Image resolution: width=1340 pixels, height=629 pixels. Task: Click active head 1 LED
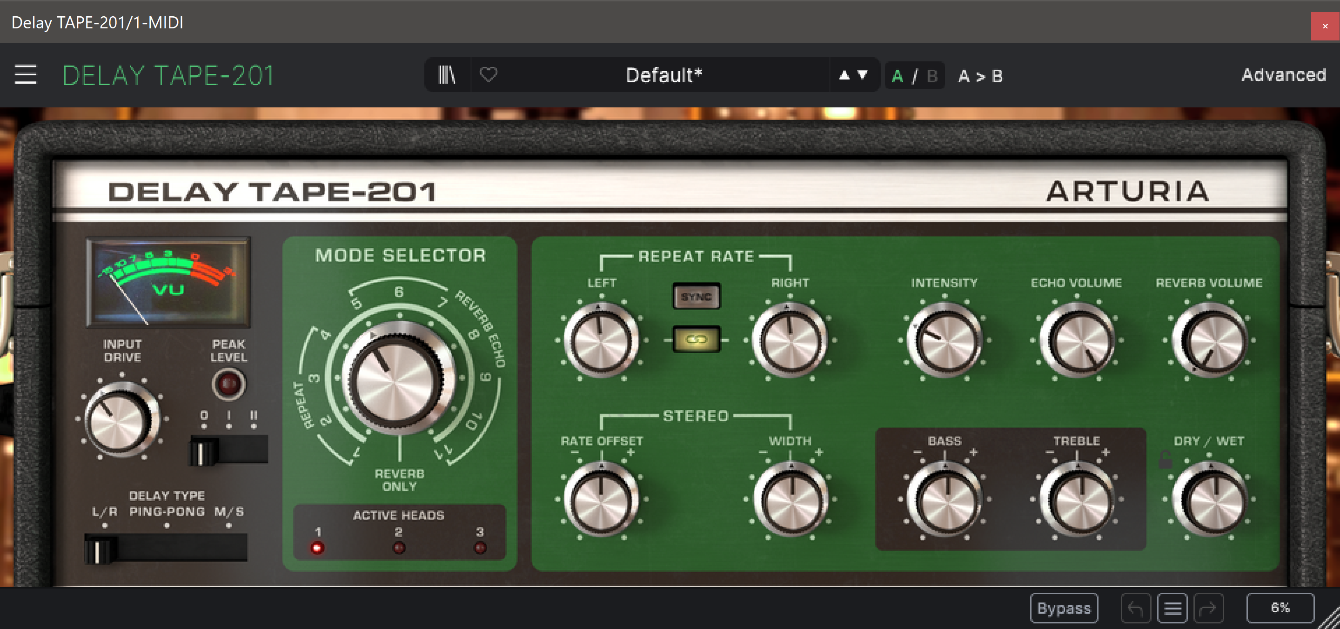[317, 547]
